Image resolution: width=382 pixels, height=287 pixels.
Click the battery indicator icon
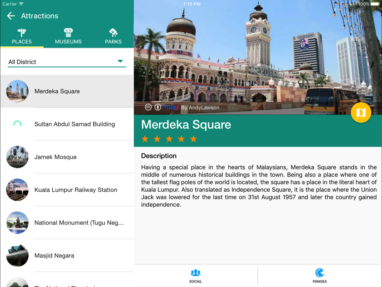(x=376, y=4)
